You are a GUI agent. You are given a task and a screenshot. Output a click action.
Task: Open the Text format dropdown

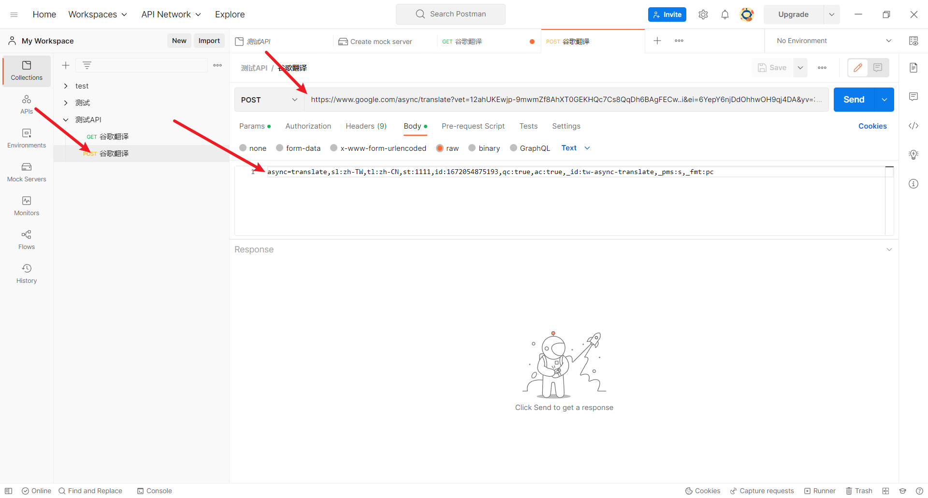[576, 148]
